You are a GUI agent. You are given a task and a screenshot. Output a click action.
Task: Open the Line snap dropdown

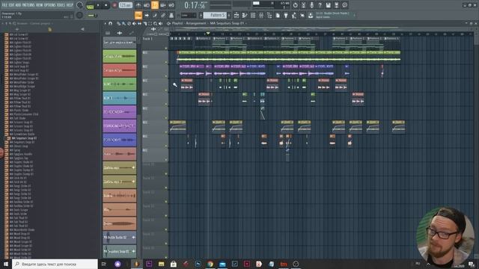[189, 15]
